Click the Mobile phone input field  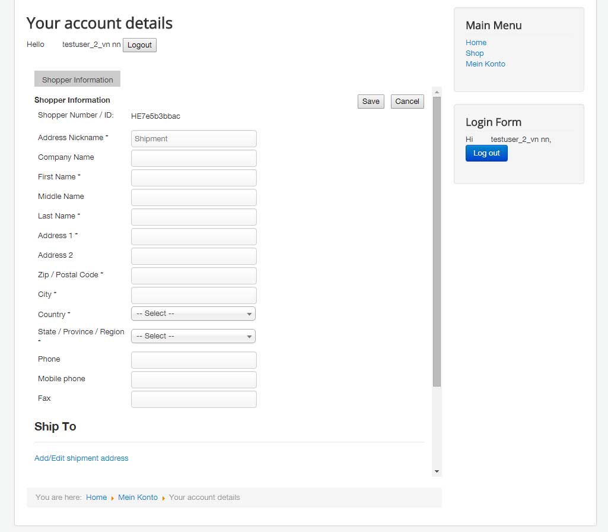click(193, 380)
